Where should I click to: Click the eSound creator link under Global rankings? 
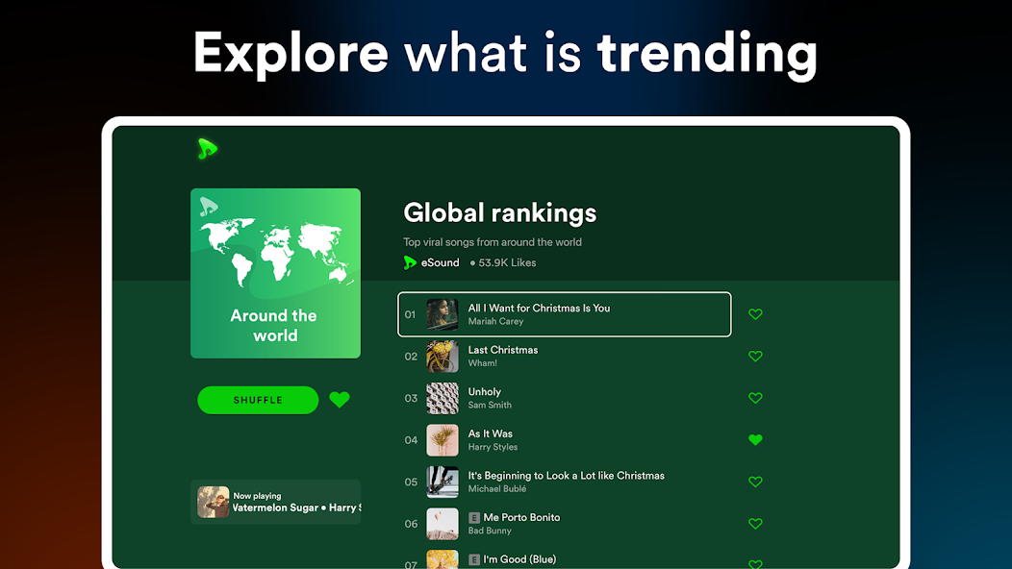click(x=441, y=262)
